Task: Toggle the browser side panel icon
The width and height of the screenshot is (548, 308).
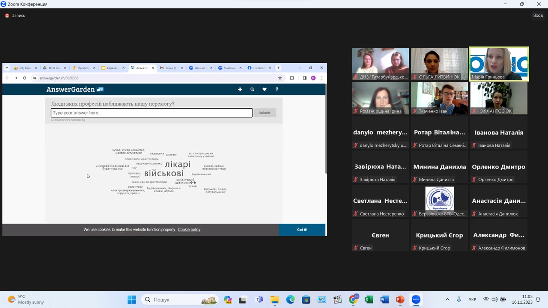Action: tap(304, 78)
